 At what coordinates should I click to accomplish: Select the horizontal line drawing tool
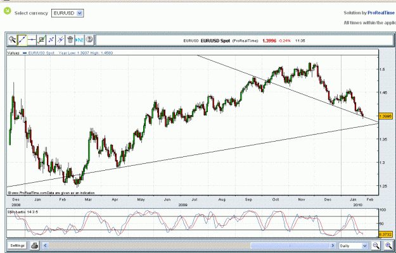(x=32, y=40)
